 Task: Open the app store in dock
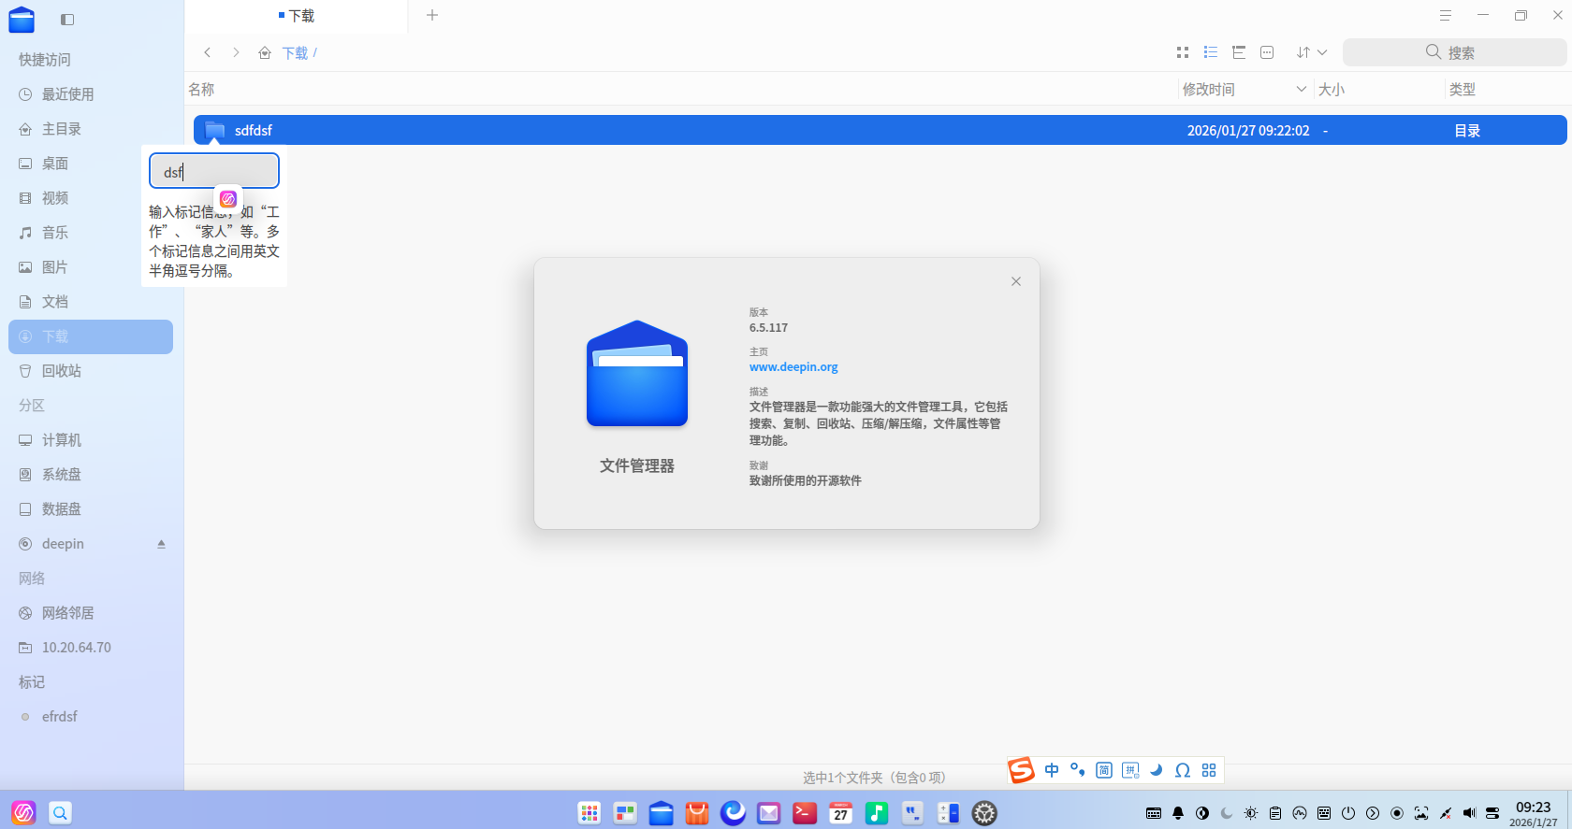(697, 813)
